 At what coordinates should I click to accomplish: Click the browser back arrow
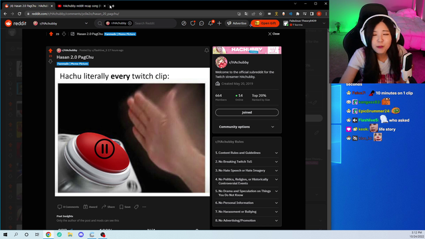(5, 13)
